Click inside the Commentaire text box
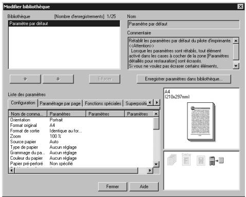This screenshot has width=246, height=197. click(180, 53)
